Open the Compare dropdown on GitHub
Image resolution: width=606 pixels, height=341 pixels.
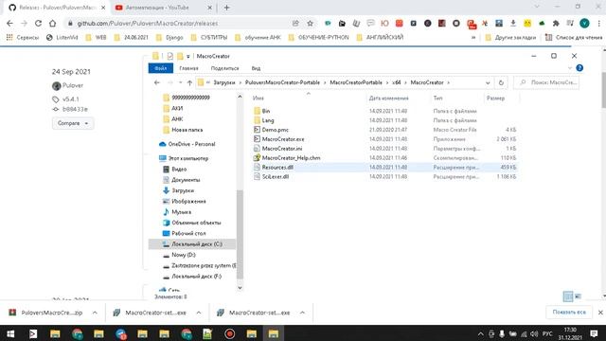click(73, 123)
